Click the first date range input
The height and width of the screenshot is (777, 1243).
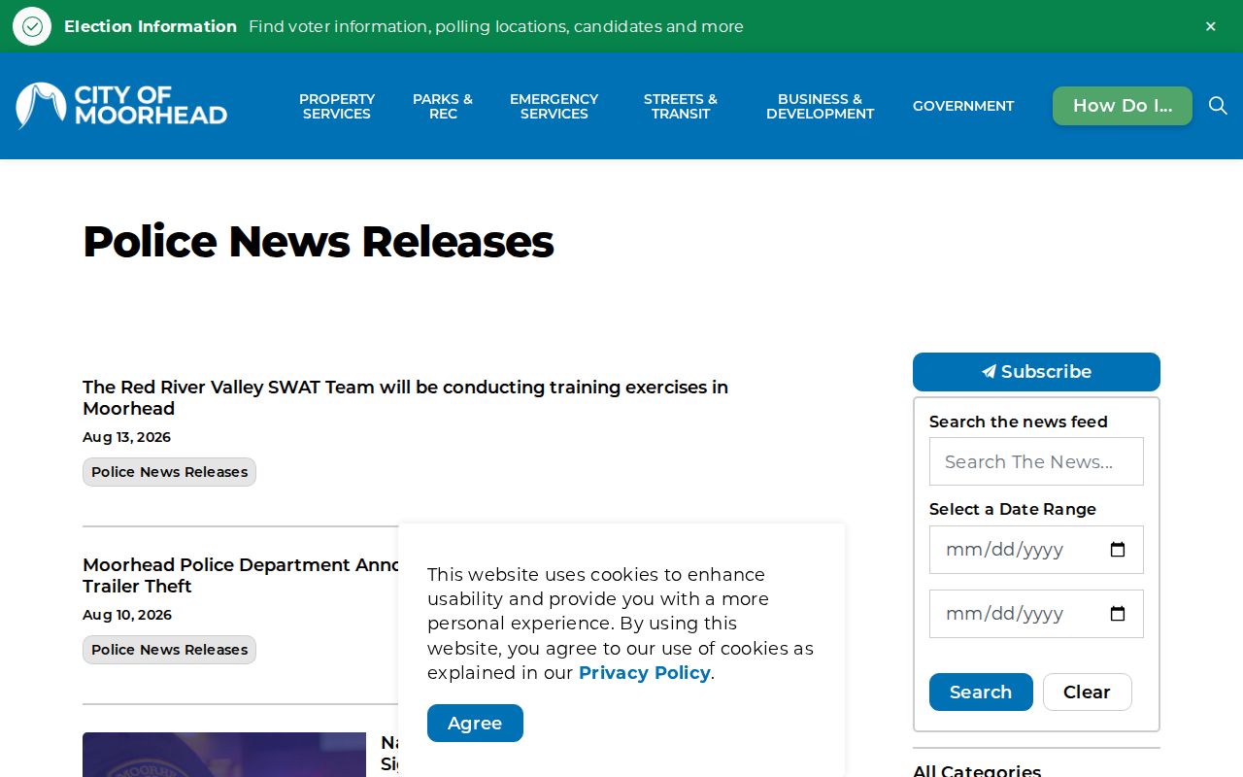click(1036, 550)
